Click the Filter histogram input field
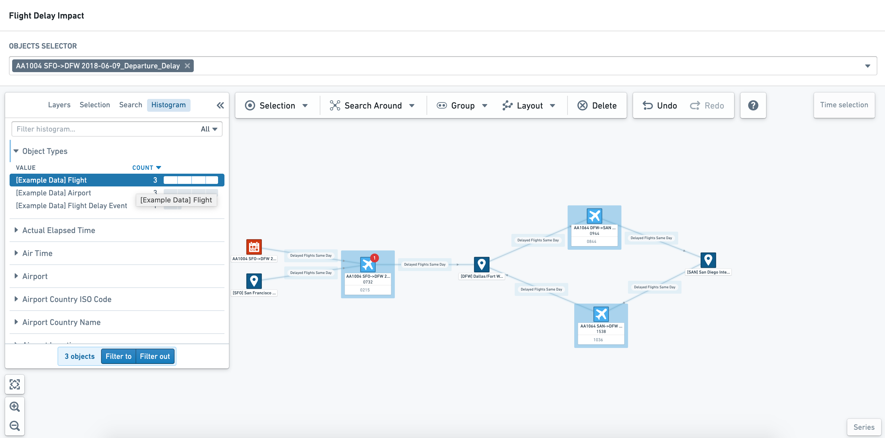885x438 pixels. coord(105,129)
